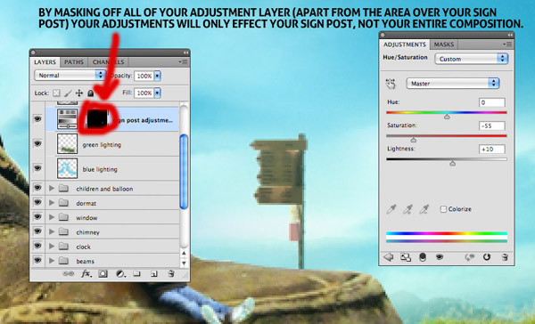535x324 pixels.
Task: Hide the sign post adjustment layer
Action: click(37, 119)
